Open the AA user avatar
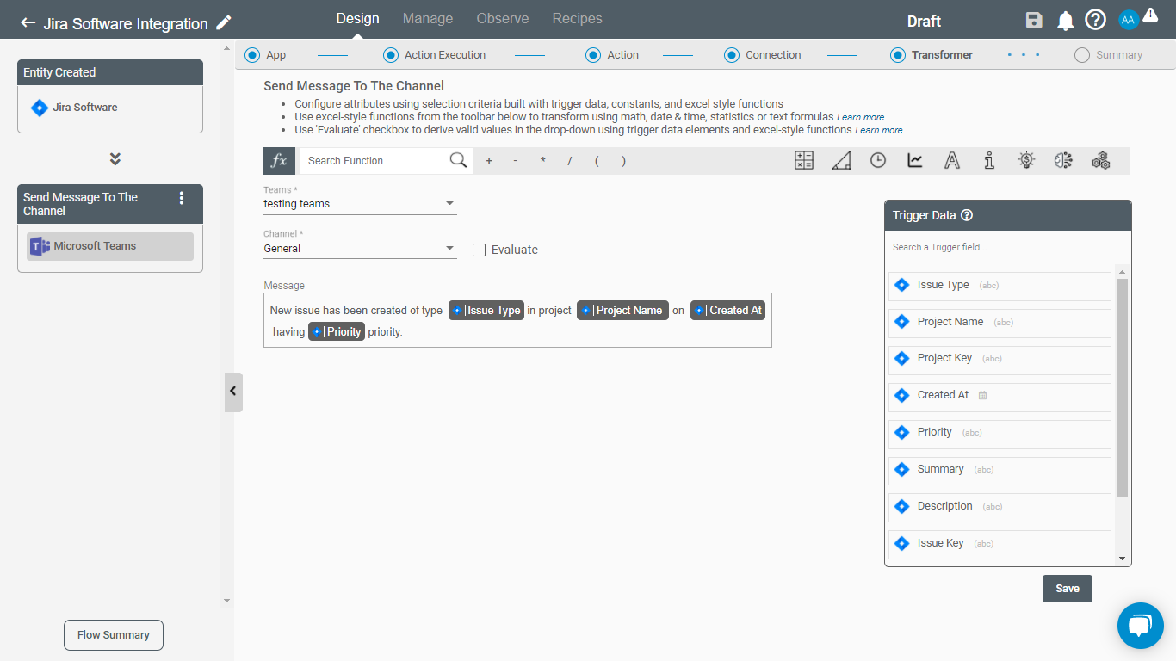The height and width of the screenshot is (661, 1176). point(1129,19)
